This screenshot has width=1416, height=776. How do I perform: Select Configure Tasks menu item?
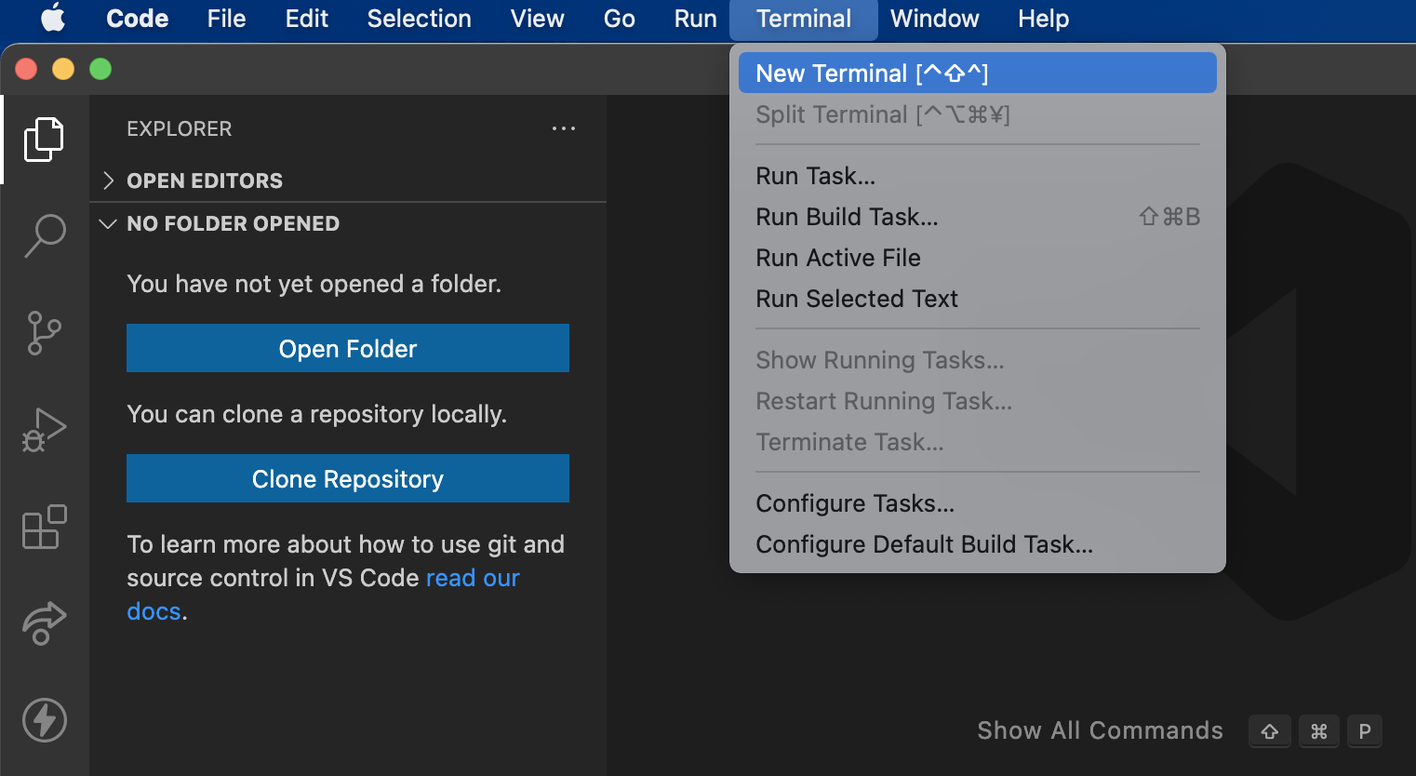point(855,503)
